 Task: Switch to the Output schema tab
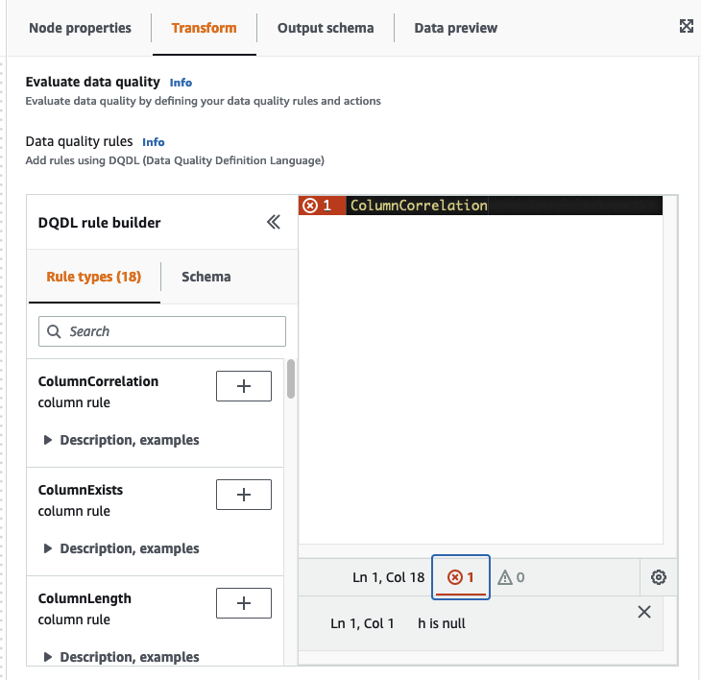tap(326, 28)
